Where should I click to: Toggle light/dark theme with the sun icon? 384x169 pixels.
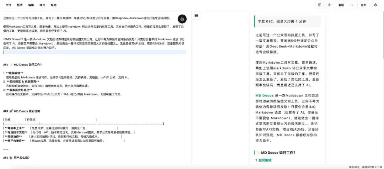(329, 5)
